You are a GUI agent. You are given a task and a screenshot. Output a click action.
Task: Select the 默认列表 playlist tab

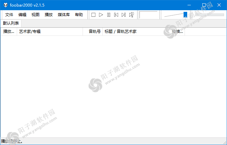click(x=11, y=23)
